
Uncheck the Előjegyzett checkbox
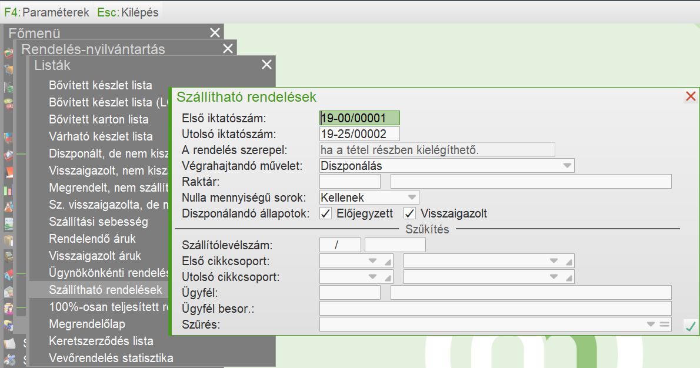click(x=325, y=213)
